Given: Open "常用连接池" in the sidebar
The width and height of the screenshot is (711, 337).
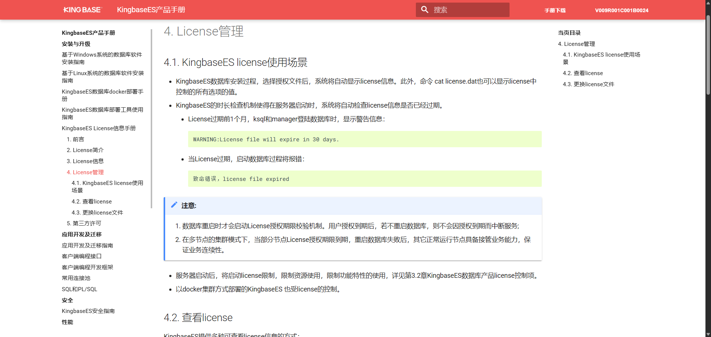Looking at the screenshot, I should coord(76,278).
